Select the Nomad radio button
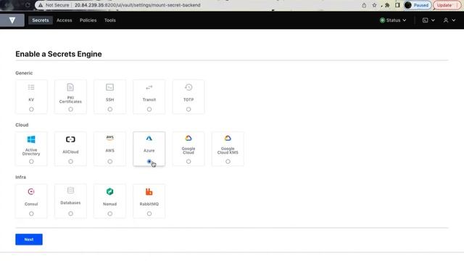This screenshot has height=261, width=464. pyautogui.click(x=109, y=214)
